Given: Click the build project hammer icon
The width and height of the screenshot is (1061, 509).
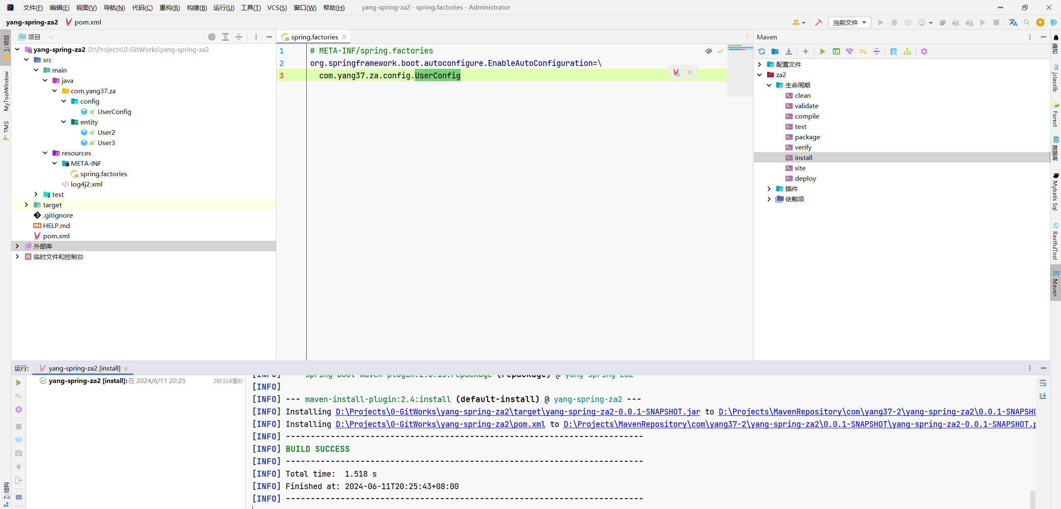Looking at the screenshot, I should (x=819, y=22).
